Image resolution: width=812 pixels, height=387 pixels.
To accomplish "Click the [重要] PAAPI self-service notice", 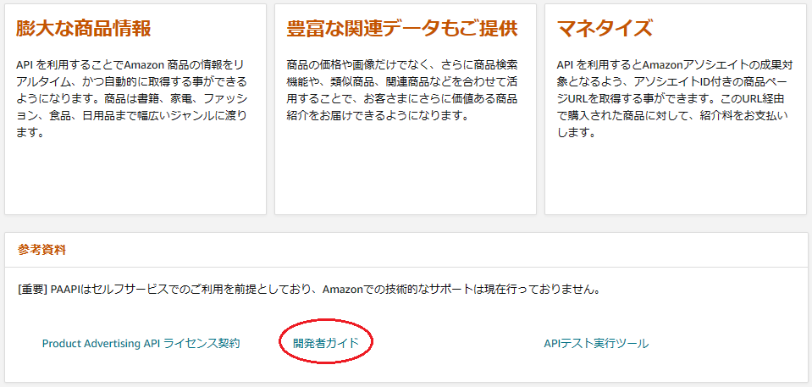I will point(309,290).
